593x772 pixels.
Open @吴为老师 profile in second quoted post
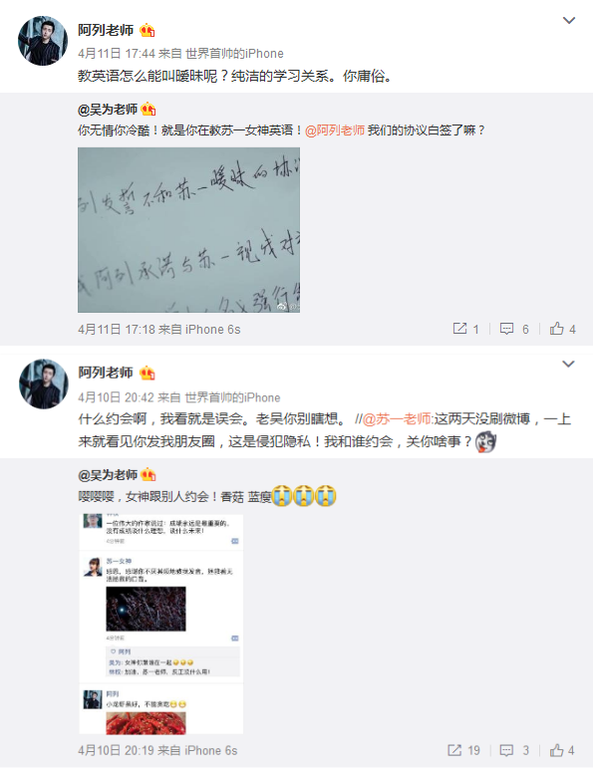click(x=108, y=475)
